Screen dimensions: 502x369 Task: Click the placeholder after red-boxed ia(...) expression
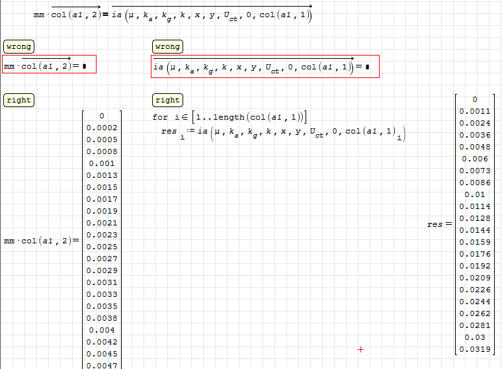pyautogui.click(x=366, y=67)
